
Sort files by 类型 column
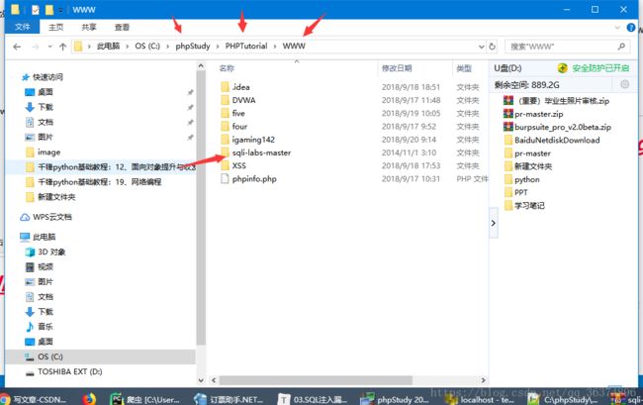[x=464, y=68]
